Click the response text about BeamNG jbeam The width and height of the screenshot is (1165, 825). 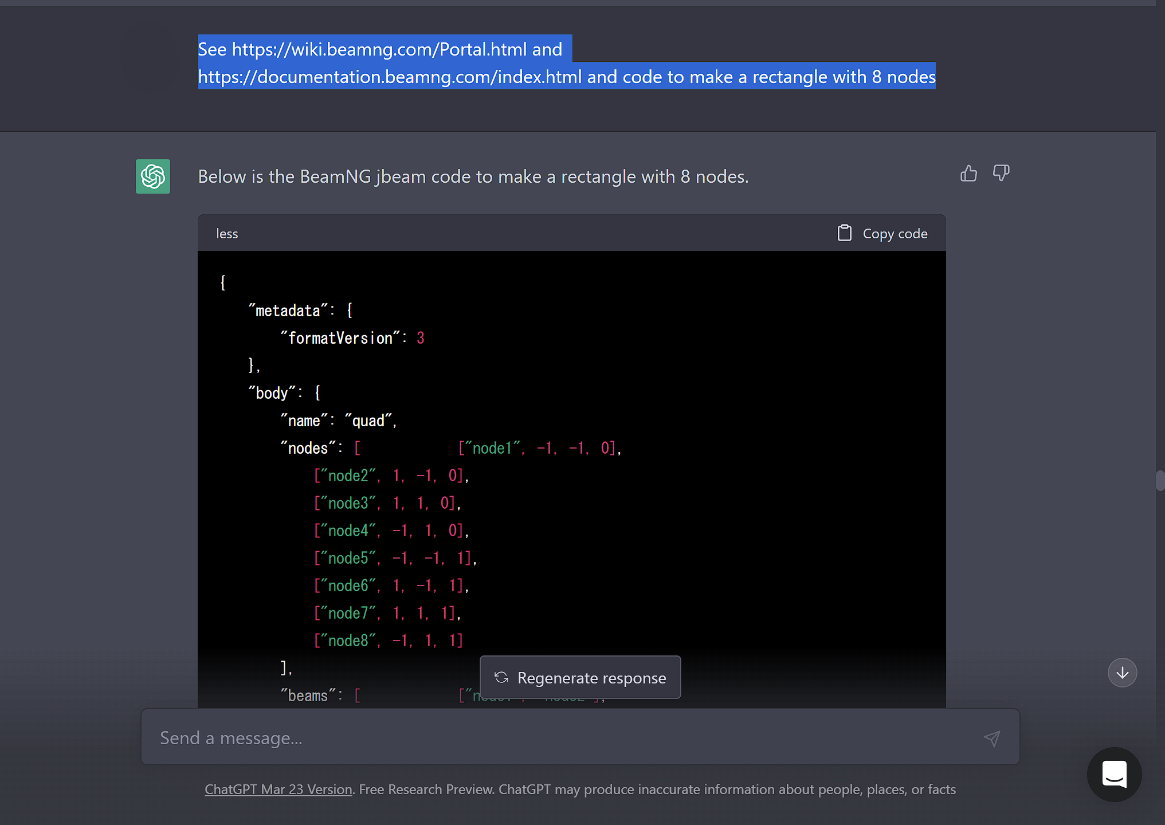click(473, 176)
